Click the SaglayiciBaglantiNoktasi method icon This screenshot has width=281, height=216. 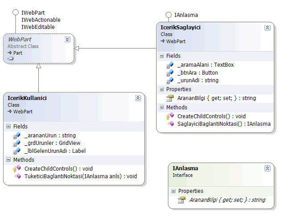[169, 124]
